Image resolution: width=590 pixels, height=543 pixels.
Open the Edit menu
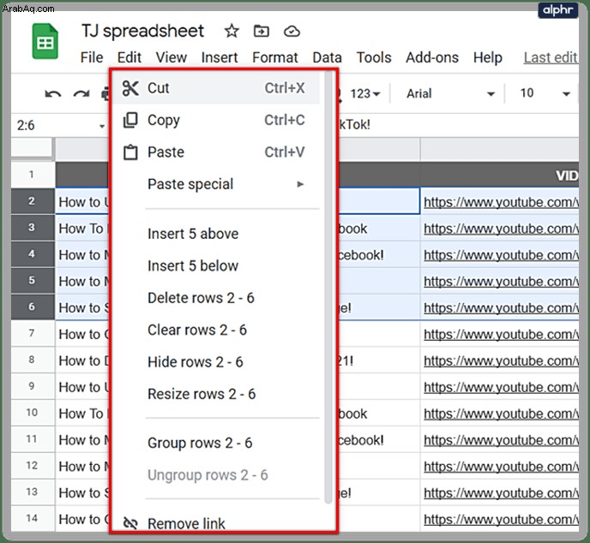[x=129, y=57]
